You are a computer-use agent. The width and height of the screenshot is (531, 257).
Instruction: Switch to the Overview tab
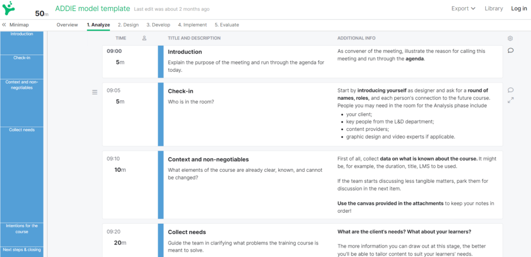(67, 25)
